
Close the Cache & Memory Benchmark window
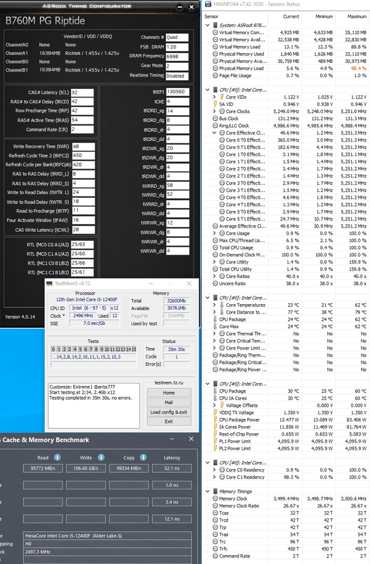click(x=191, y=439)
